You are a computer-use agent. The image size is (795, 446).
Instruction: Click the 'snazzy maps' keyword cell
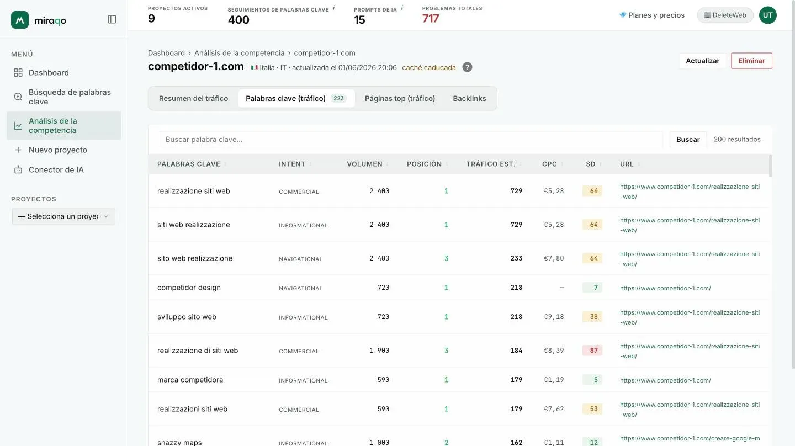click(x=179, y=442)
